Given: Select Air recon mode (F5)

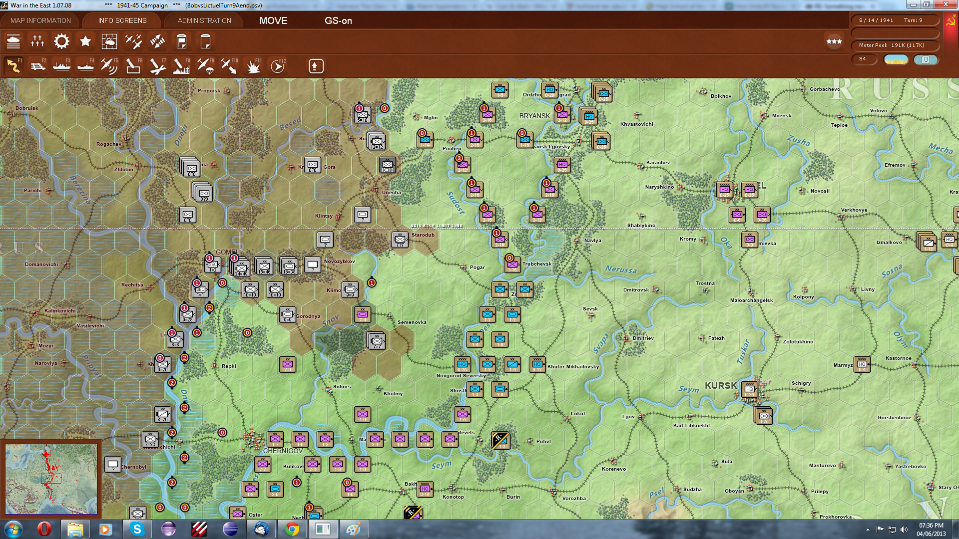Looking at the screenshot, I should coord(109,66).
